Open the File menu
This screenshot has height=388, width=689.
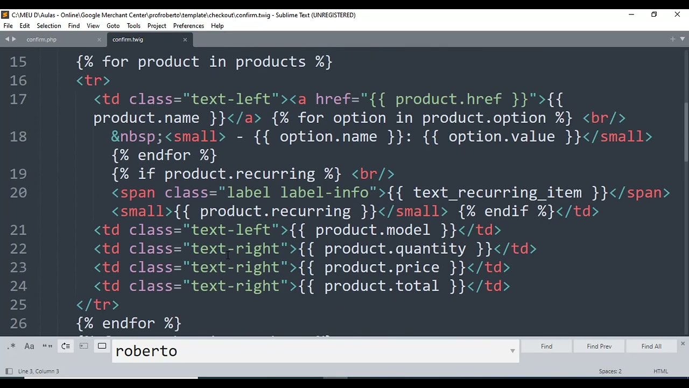pyautogui.click(x=8, y=26)
